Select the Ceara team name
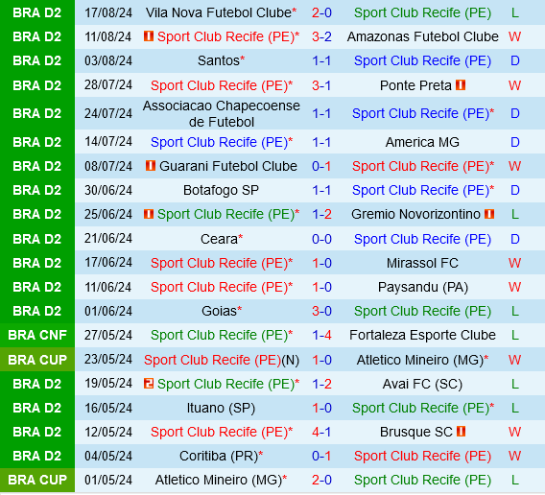This screenshot has height=495, width=545. (x=219, y=239)
